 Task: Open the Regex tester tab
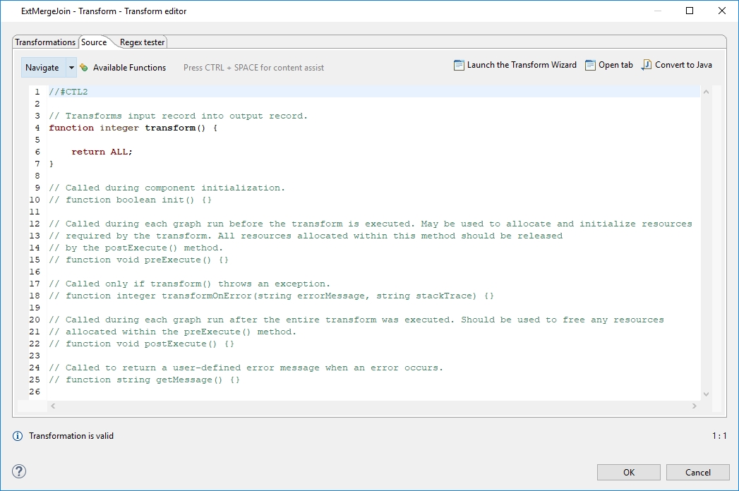(x=142, y=42)
